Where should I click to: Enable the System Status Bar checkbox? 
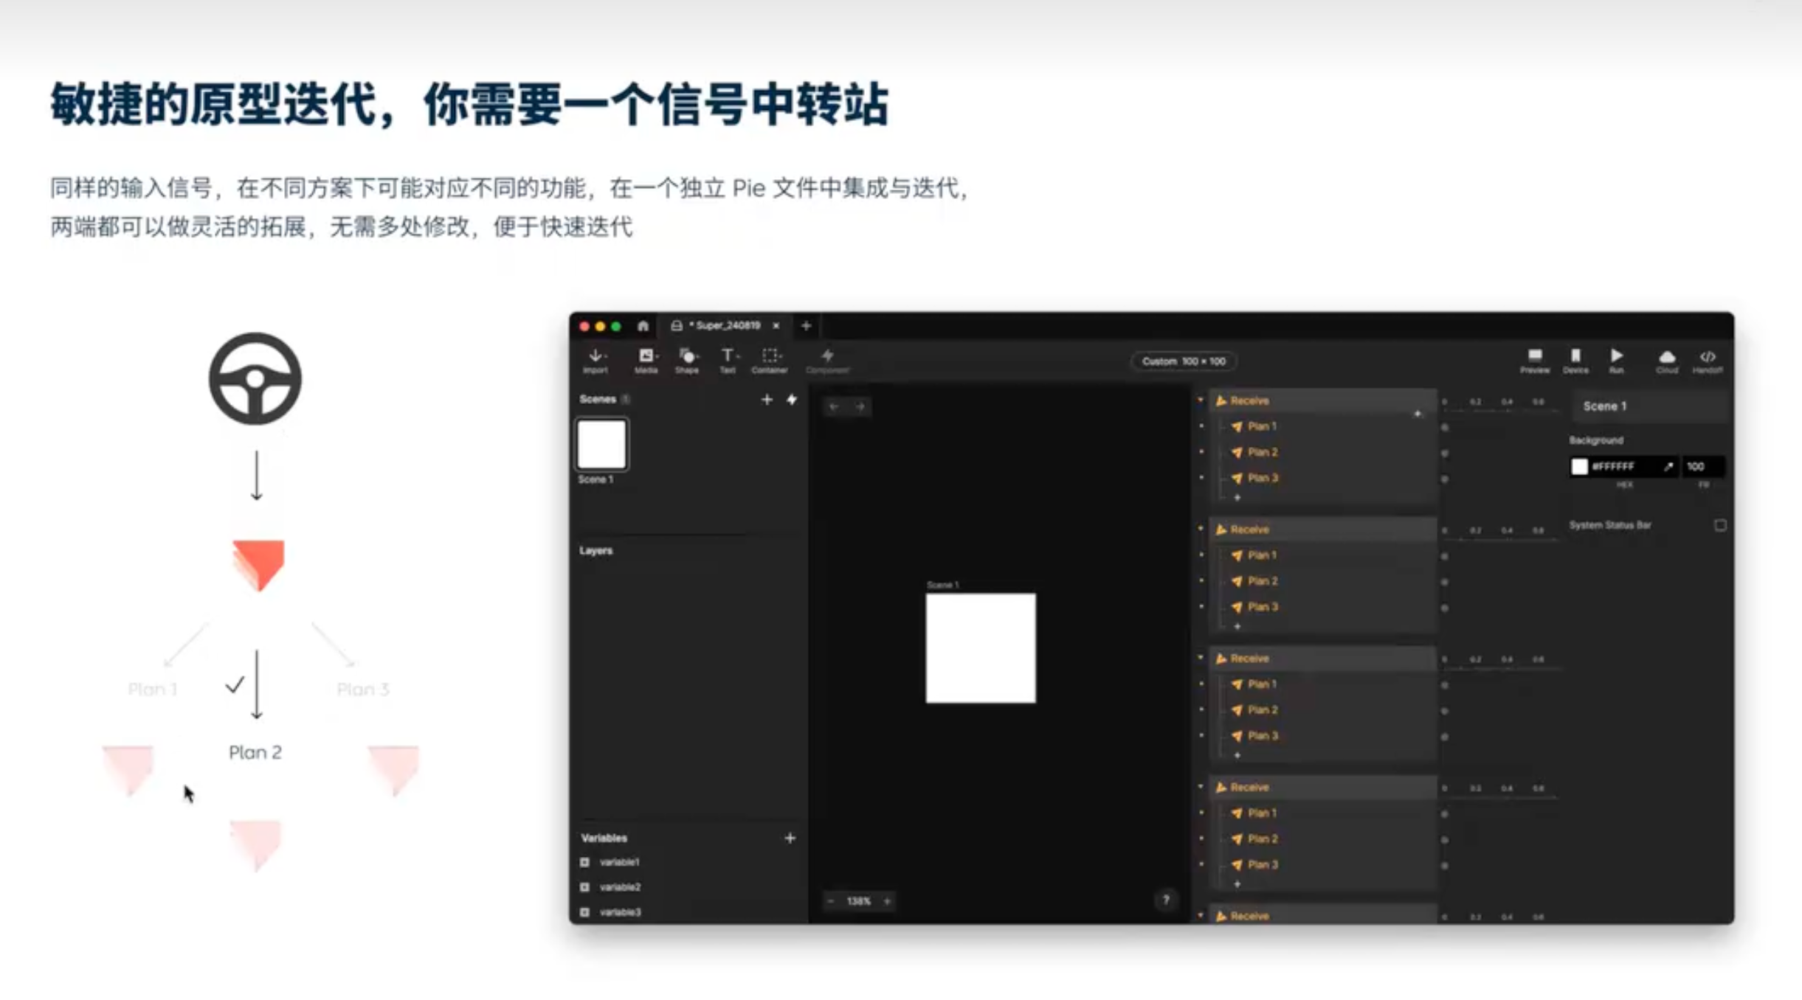click(x=1720, y=525)
